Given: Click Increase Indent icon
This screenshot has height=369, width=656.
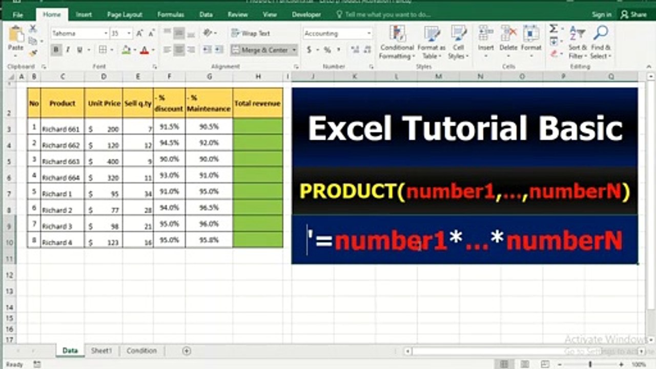Looking at the screenshot, I should pos(219,50).
